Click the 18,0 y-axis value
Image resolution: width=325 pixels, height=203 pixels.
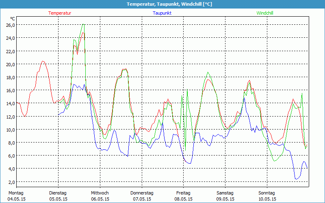point(11,77)
